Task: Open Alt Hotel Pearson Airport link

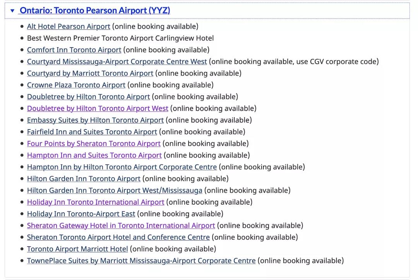Action: (x=69, y=26)
